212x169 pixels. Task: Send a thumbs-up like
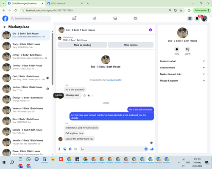(x=152, y=149)
